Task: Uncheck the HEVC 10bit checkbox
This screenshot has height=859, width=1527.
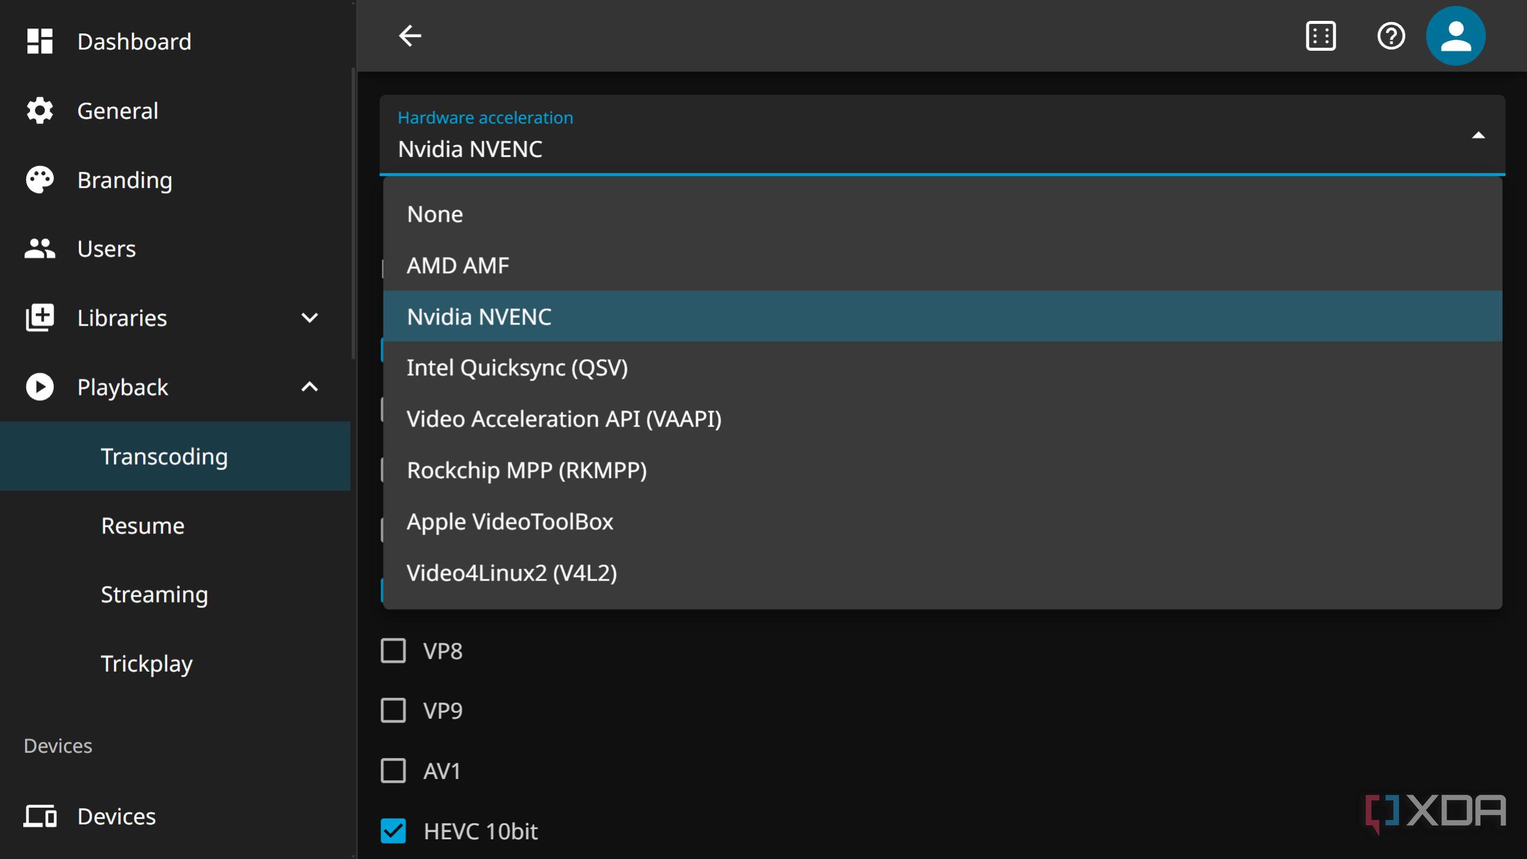Action: 393,830
